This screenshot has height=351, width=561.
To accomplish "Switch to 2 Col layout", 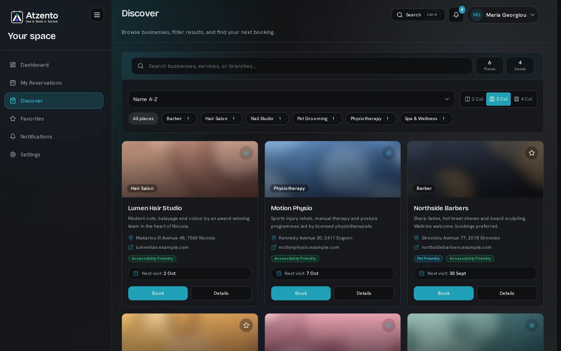I will 474,99.
